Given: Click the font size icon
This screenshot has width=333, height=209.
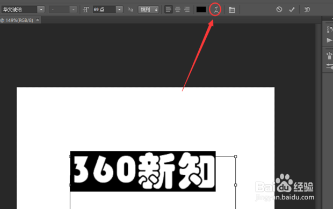Looking at the screenshot, I should (x=86, y=10).
